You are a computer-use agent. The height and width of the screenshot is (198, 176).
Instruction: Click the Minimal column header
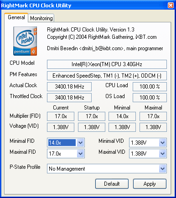(x=122, y=108)
